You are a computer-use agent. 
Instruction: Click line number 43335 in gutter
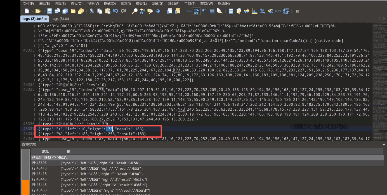29,90
